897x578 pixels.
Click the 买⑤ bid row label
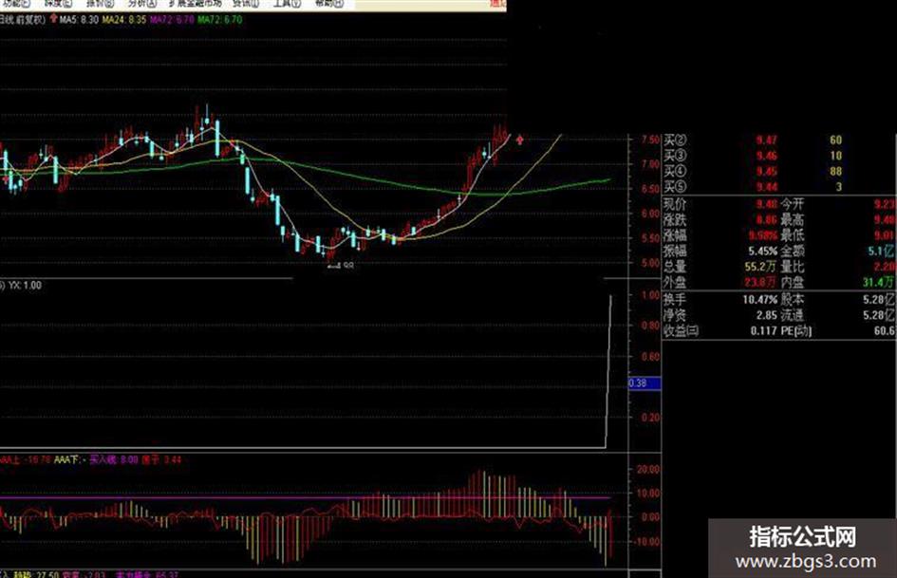pyautogui.click(x=675, y=187)
